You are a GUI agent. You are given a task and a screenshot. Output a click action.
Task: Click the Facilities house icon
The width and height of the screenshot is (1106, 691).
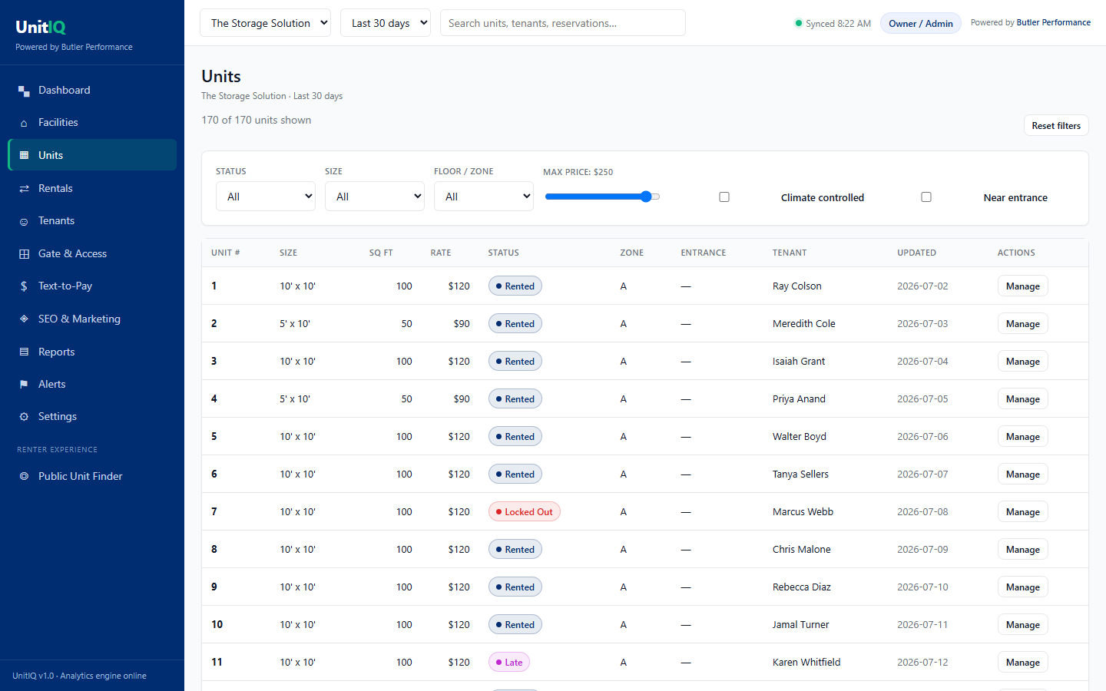click(x=24, y=123)
